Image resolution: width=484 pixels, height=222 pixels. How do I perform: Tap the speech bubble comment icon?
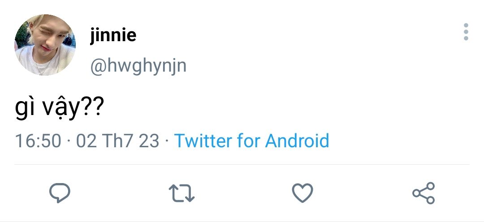60,193
